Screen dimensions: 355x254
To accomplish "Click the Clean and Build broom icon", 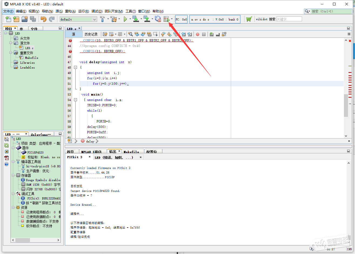I will pos(114,19).
